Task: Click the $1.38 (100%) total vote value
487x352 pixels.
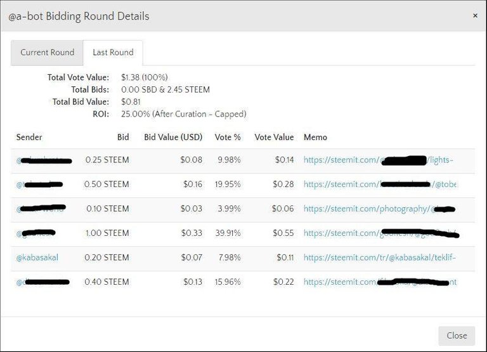Action: [x=145, y=77]
